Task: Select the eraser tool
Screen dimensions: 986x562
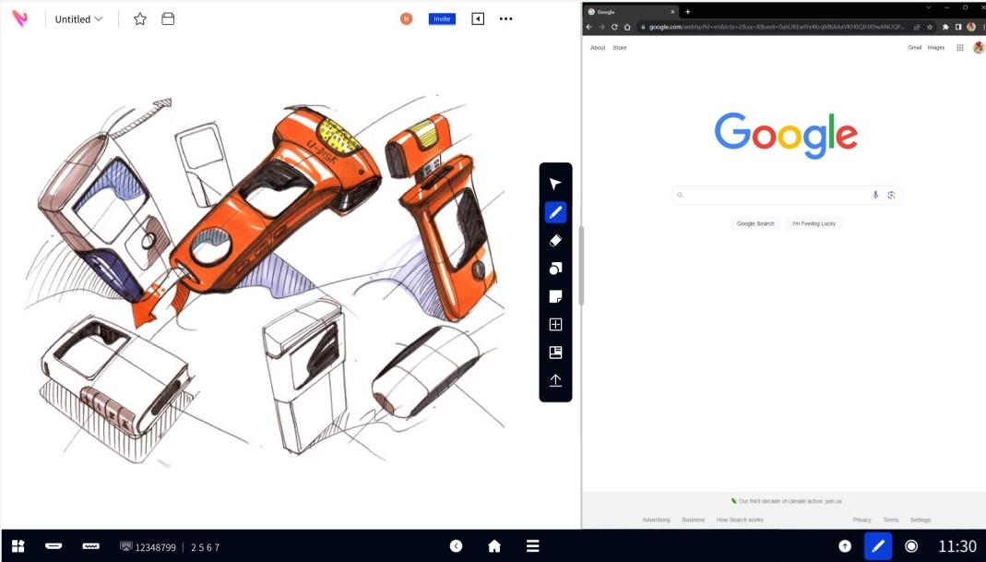Action: (555, 241)
